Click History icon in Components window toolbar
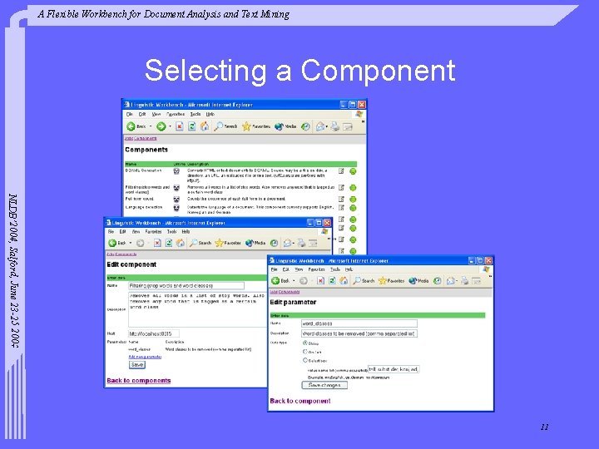This screenshot has height=449, width=599. click(x=305, y=126)
